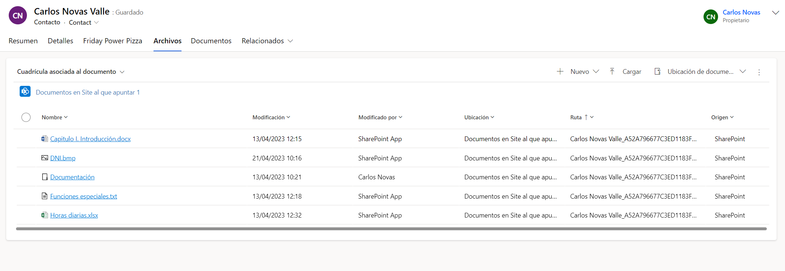Click the date 21/04/2023 10:16
Image resolution: width=785 pixels, height=271 pixels.
coord(277,158)
